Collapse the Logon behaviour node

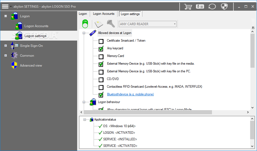coord(84,102)
